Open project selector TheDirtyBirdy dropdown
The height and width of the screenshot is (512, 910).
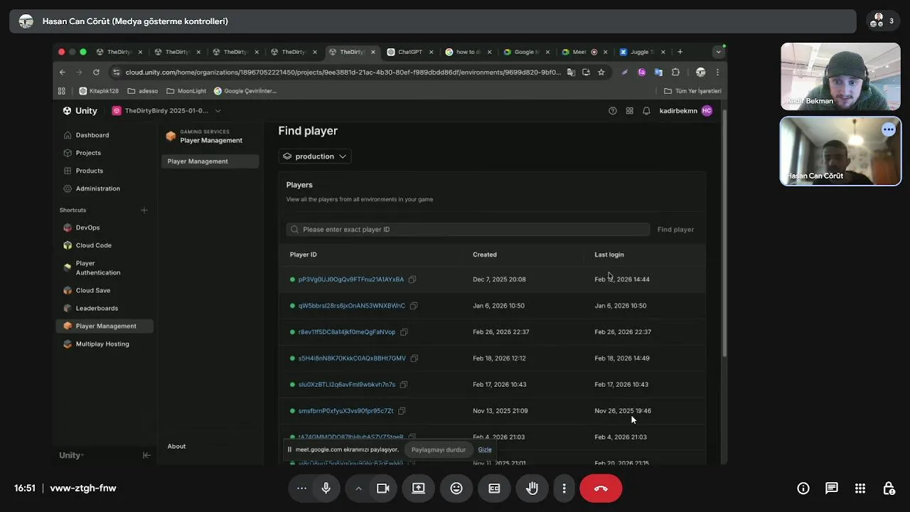click(167, 111)
